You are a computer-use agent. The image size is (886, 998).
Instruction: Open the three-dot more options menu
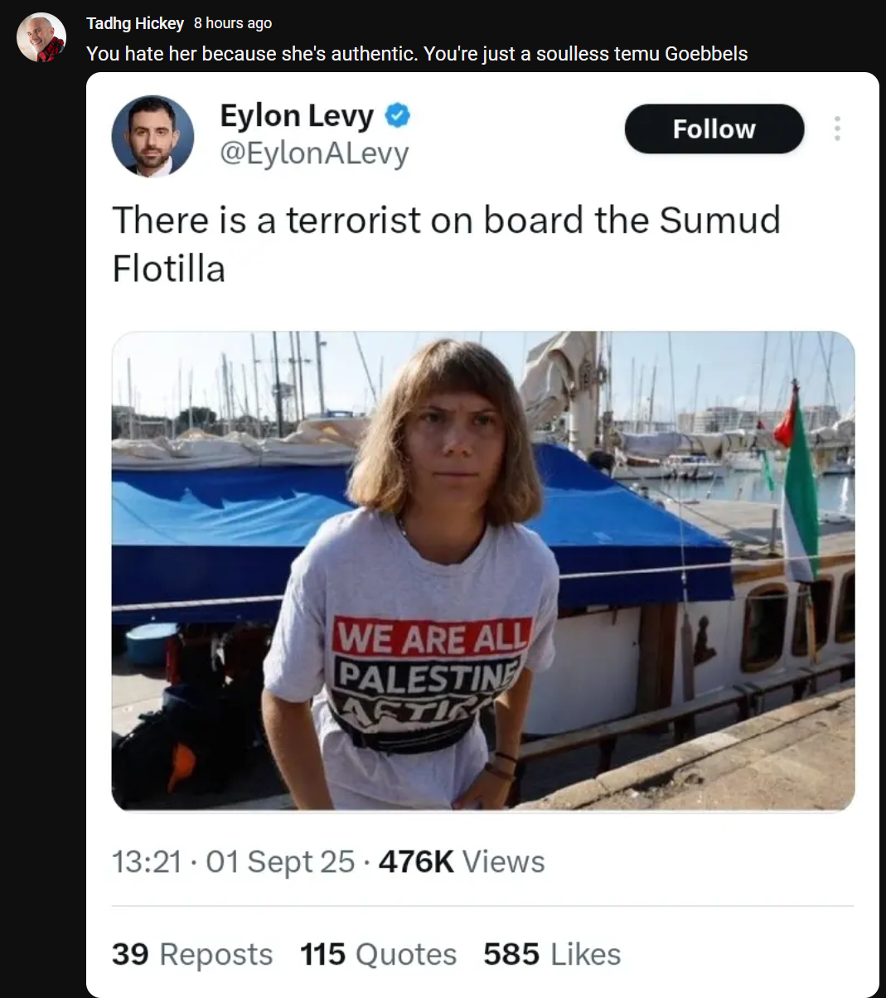(x=837, y=128)
